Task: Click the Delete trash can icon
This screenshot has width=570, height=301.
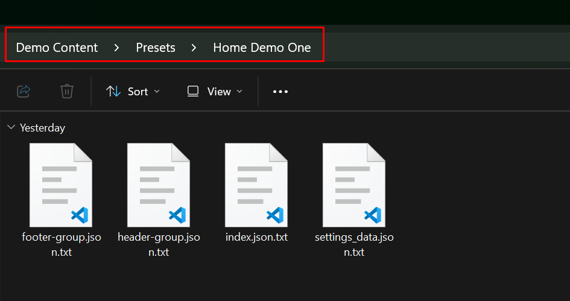Action: (x=67, y=91)
